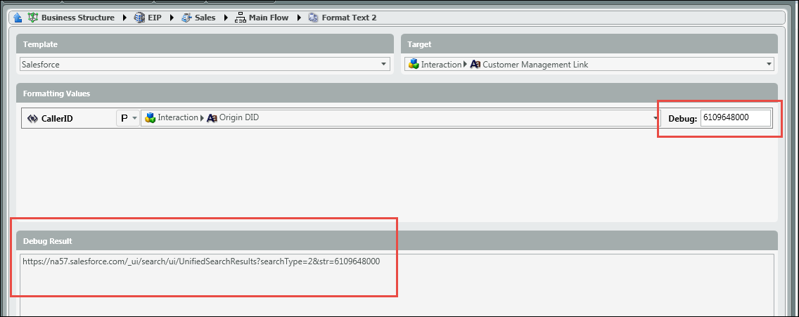Click the Aa icon beside Origin DID

(212, 118)
